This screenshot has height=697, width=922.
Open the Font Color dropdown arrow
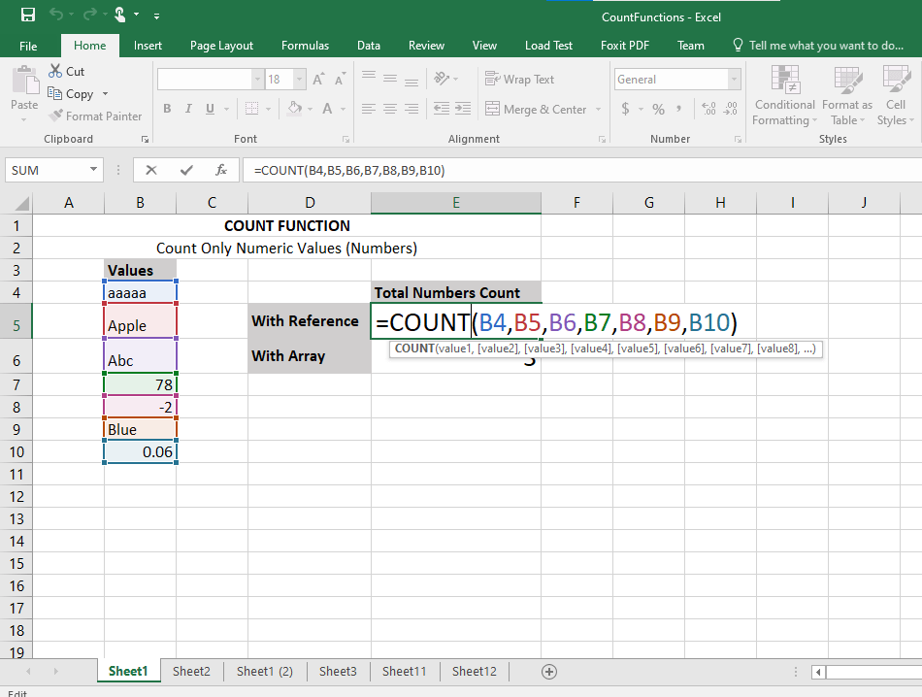point(344,109)
